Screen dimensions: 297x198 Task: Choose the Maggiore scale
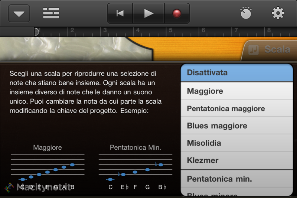point(237,91)
